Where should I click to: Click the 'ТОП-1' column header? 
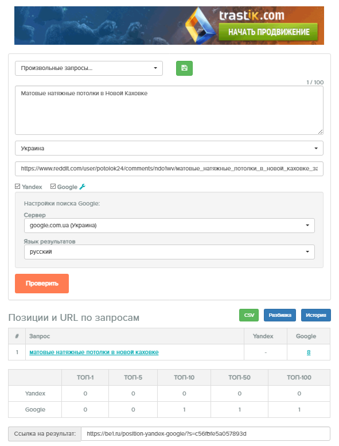pos(85,378)
